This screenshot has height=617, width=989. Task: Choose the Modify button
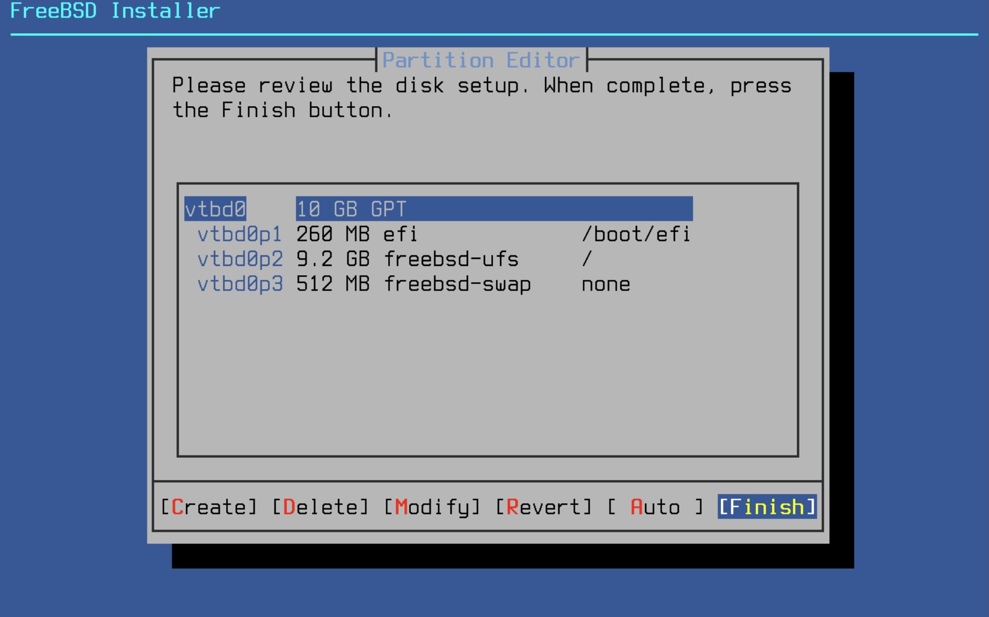click(x=432, y=507)
